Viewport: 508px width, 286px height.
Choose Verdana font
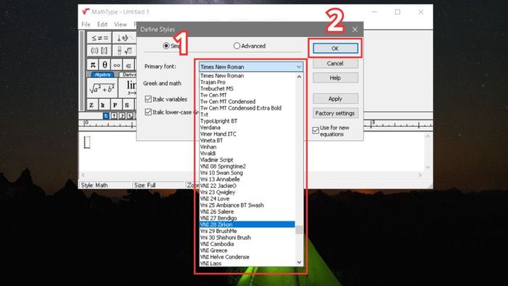(x=247, y=127)
